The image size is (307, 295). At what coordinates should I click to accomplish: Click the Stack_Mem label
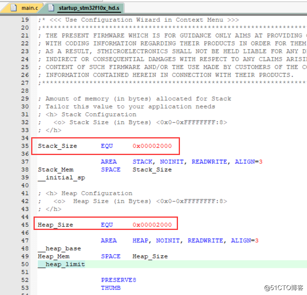tap(56, 170)
